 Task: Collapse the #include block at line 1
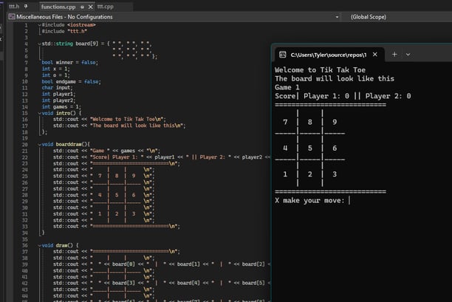[x=39, y=25]
